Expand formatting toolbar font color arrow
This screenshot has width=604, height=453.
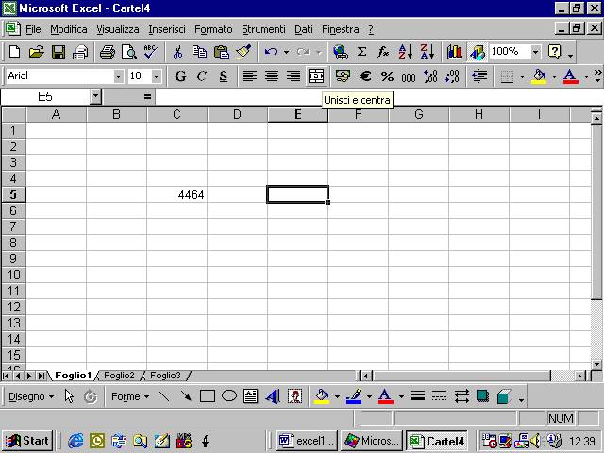(586, 76)
